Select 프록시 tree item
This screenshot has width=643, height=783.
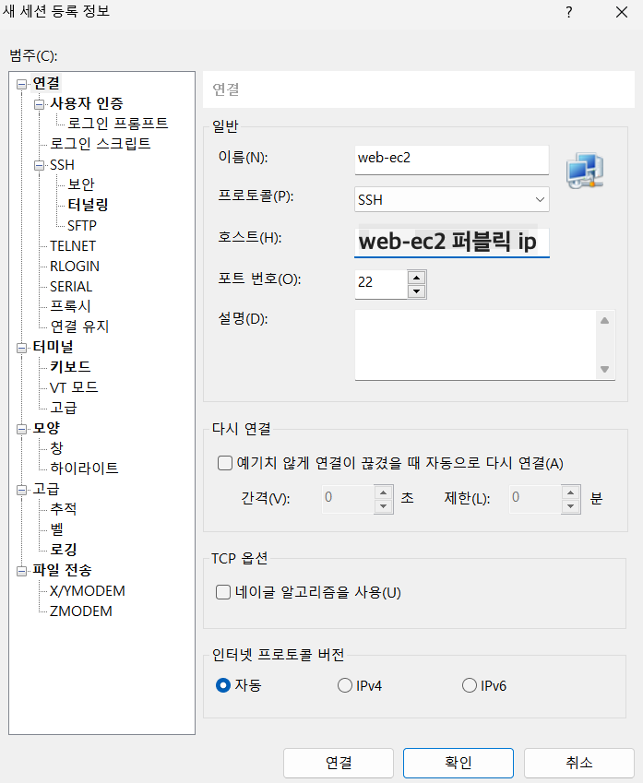click(70, 306)
